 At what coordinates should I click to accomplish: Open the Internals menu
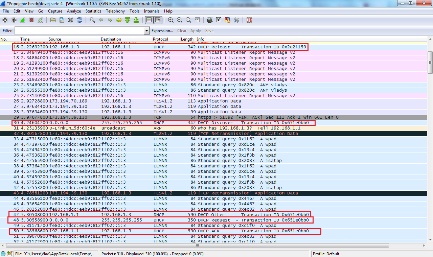click(152, 11)
